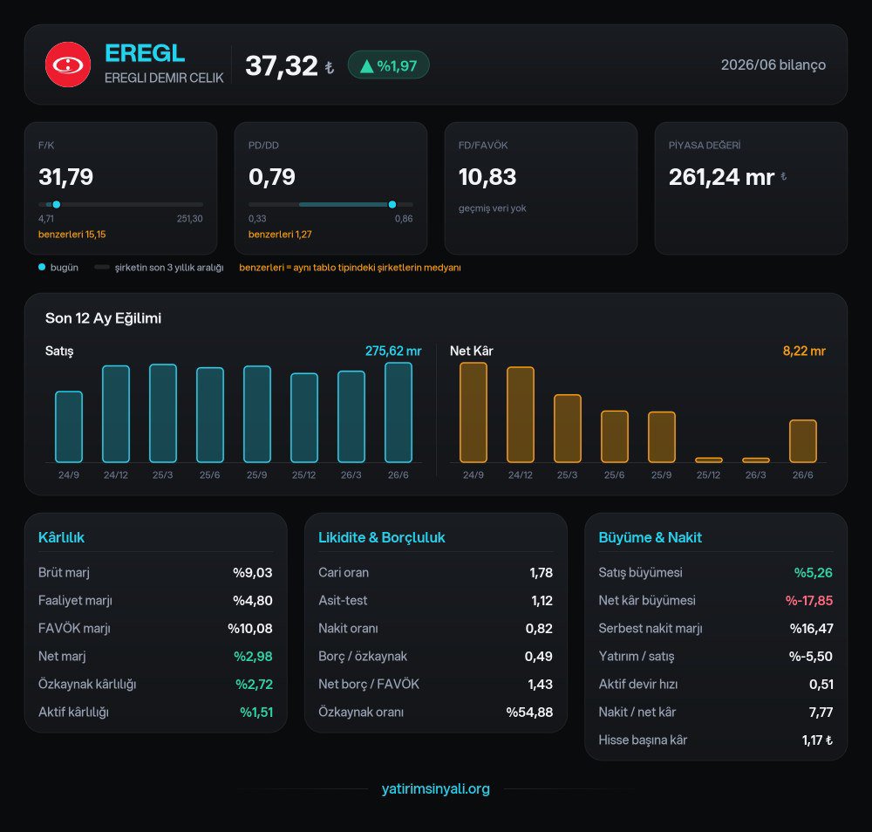Click the Asit-test value 1,12
Image resolution: width=872 pixels, height=832 pixels.
tap(542, 600)
